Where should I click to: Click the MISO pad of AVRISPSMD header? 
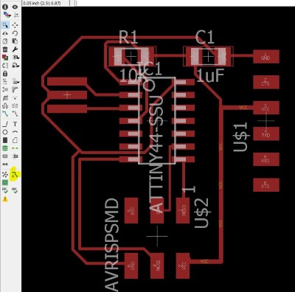(x=183, y=211)
